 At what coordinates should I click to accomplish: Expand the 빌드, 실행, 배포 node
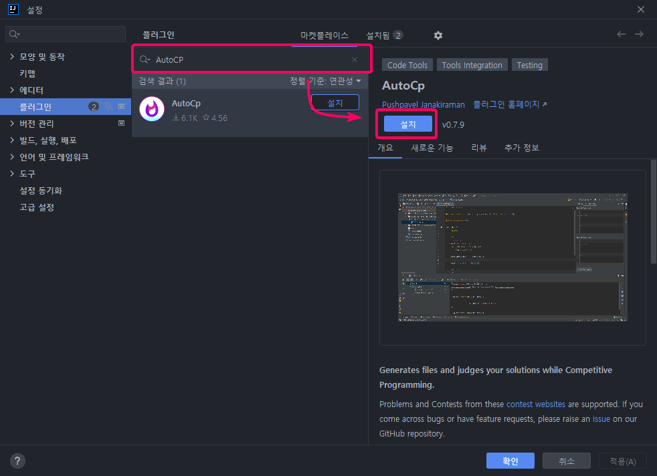pyautogui.click(x=12, y=140)
